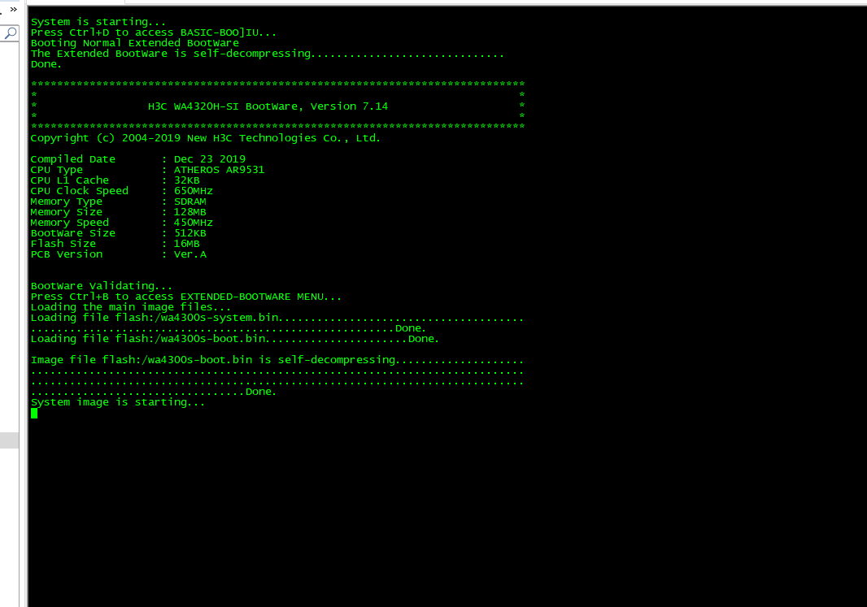The image size is (867, 607).
Task: Click 'H3C WA4320H-SI BootWare, Version 7.14' banner text
Action: [268, 106]
